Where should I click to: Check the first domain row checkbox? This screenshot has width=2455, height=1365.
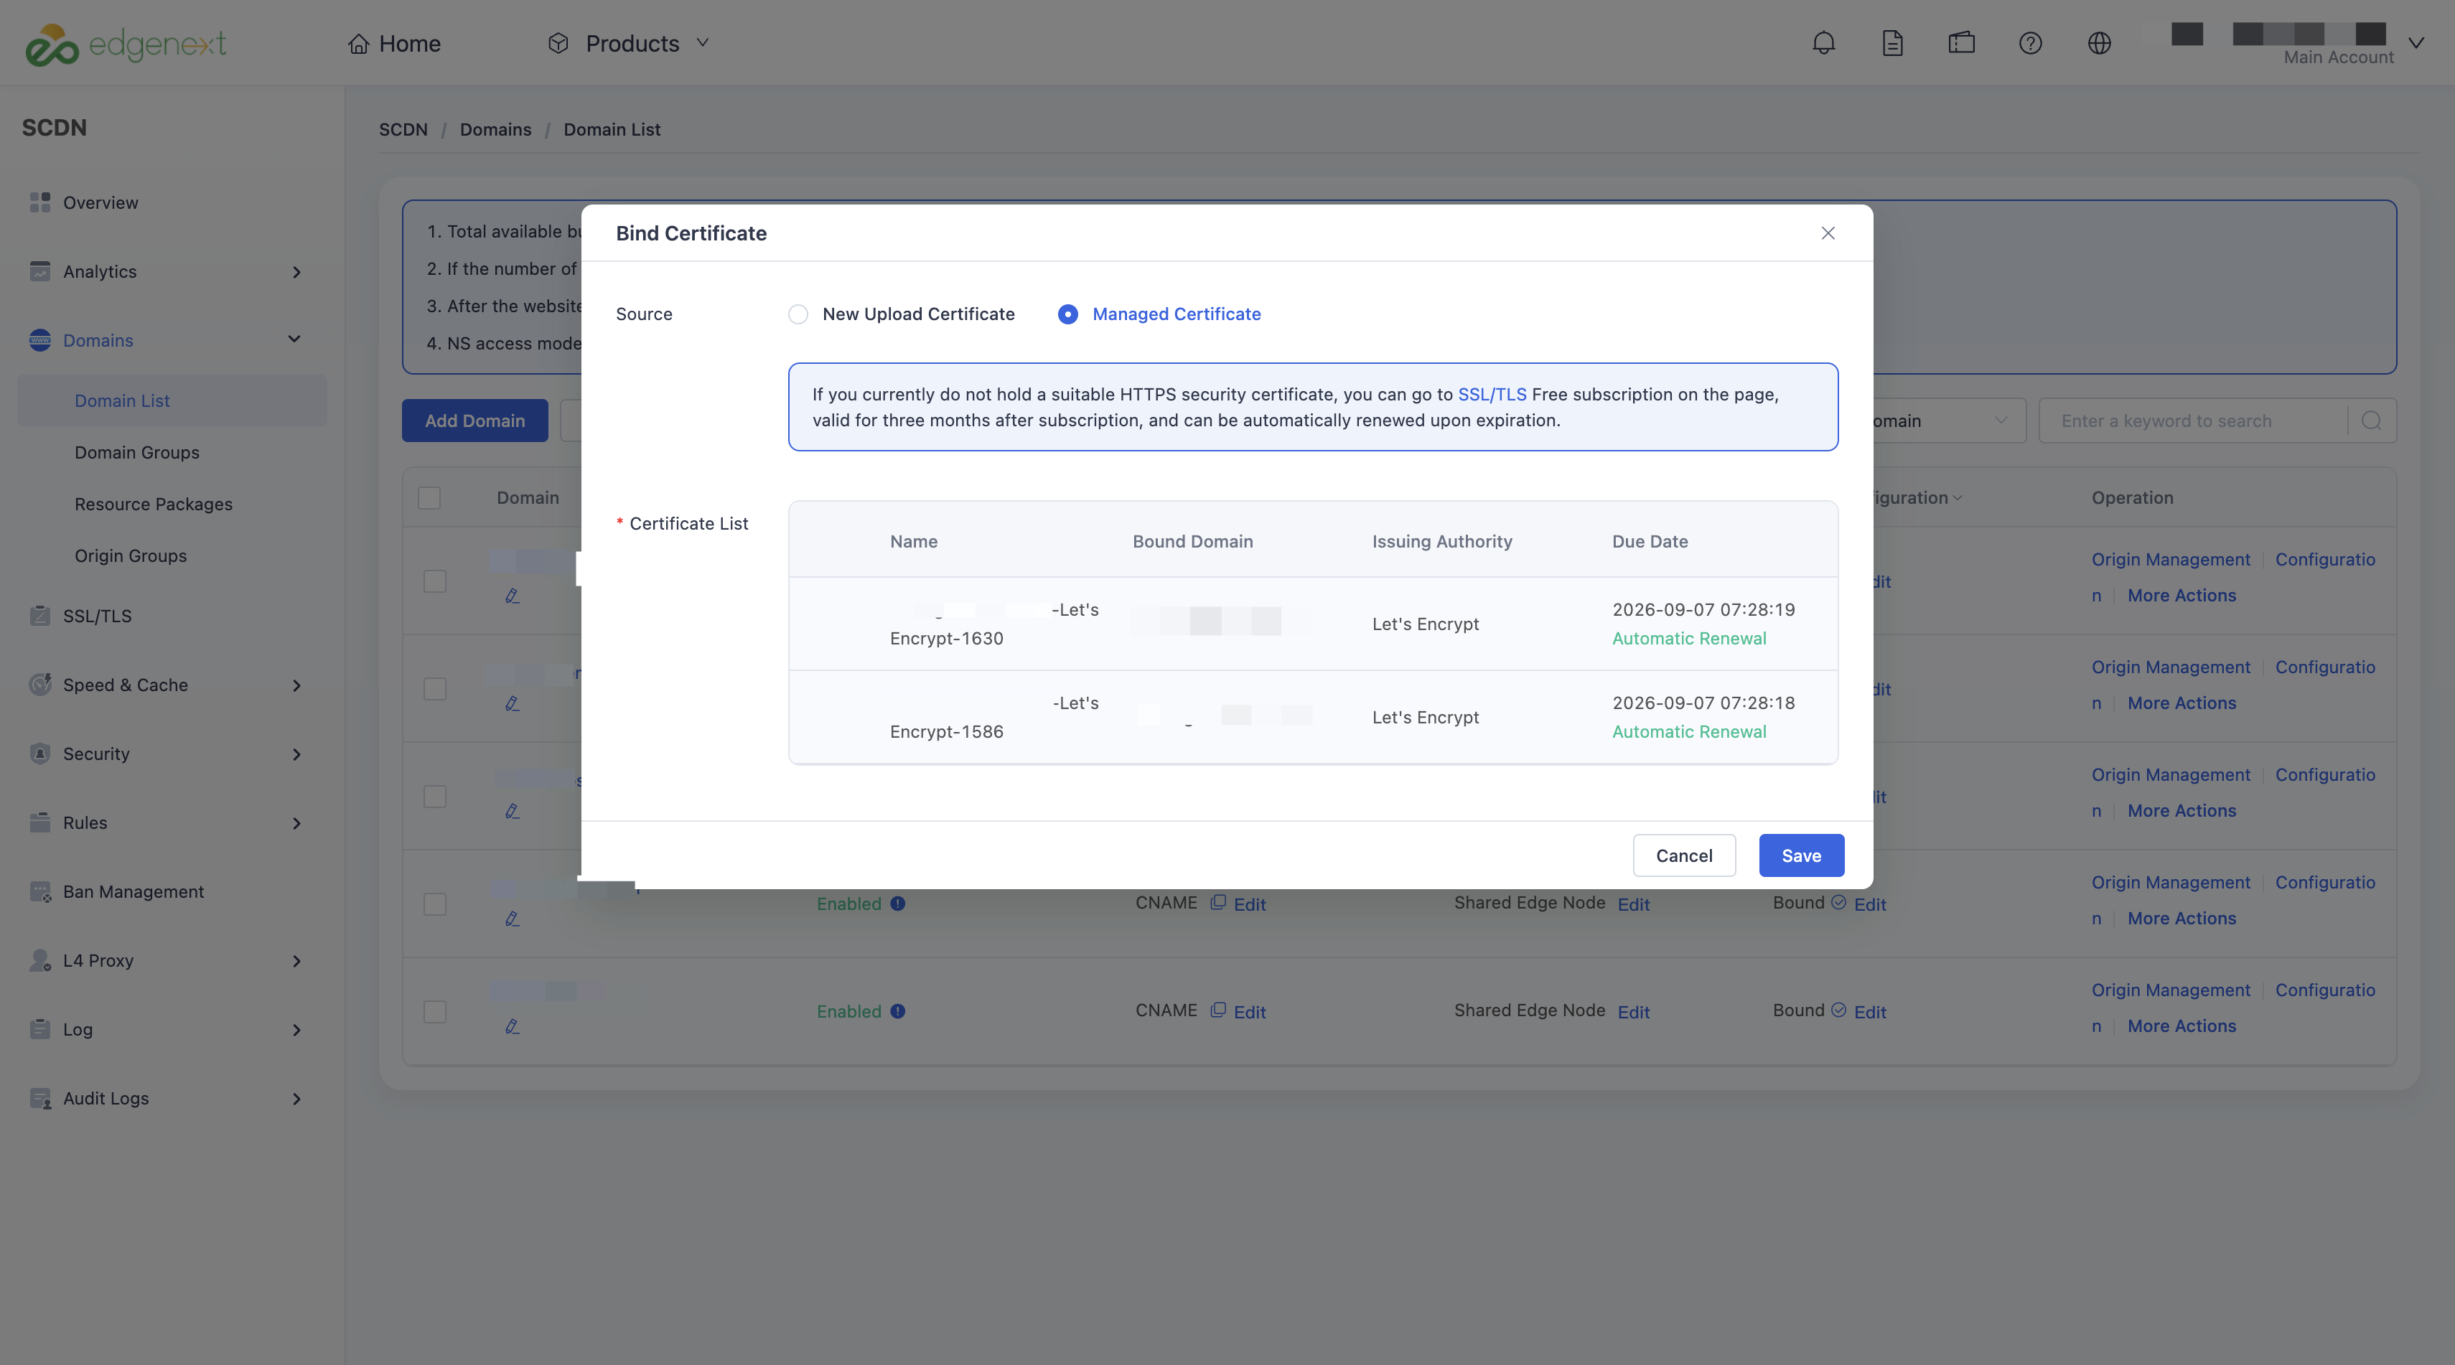tap(434, 581)
